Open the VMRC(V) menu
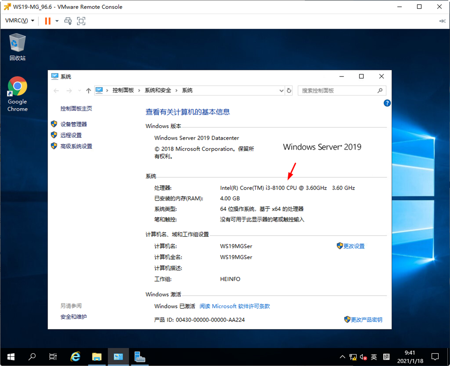 pos(20,21)
